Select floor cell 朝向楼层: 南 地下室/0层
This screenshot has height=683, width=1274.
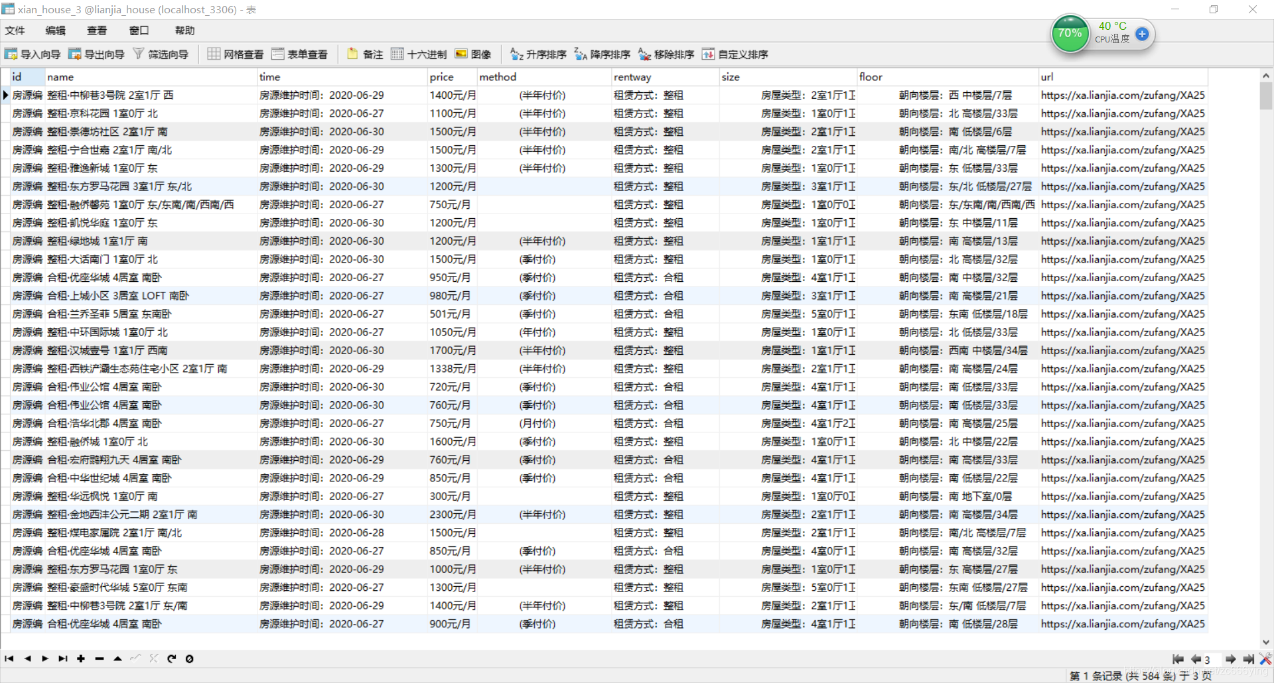948,497
